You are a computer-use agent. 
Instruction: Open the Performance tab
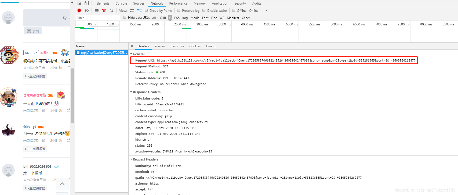point(178,3)
